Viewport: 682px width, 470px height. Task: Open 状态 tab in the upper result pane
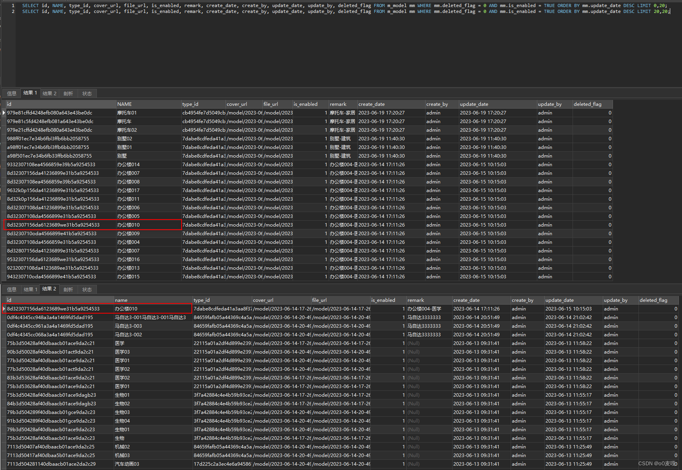87,94
